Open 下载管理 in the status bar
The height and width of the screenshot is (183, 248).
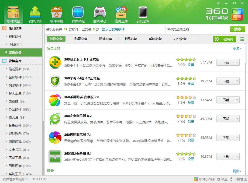pyautogui.click(x=238, y=179)
